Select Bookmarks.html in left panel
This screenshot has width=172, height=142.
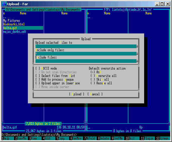pos(14,24)
